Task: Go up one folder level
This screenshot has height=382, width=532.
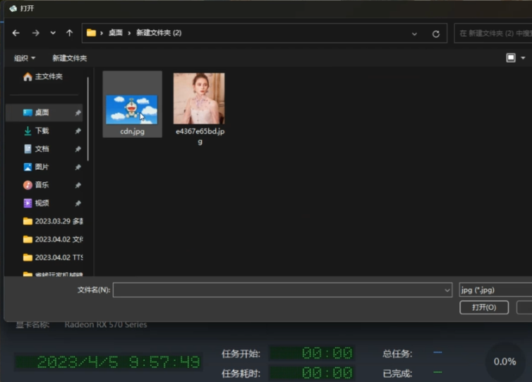Action: (x=69, y=33)
